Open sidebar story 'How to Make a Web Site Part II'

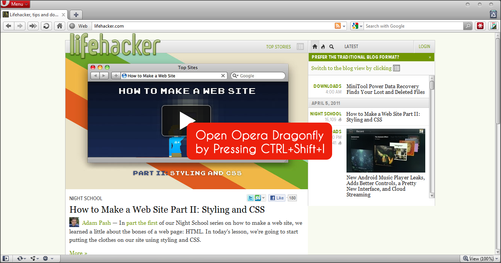point(383,117)
